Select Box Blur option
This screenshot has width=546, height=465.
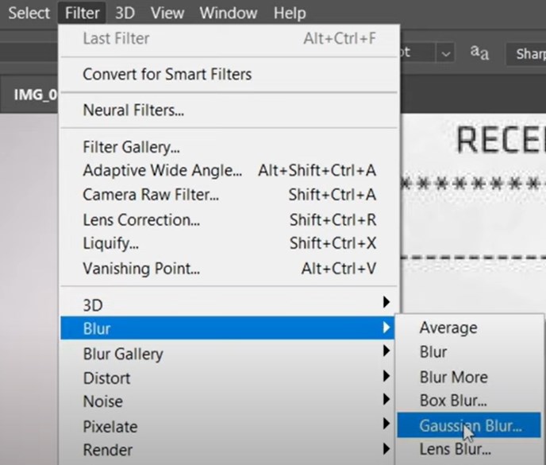tap(453, 401)
